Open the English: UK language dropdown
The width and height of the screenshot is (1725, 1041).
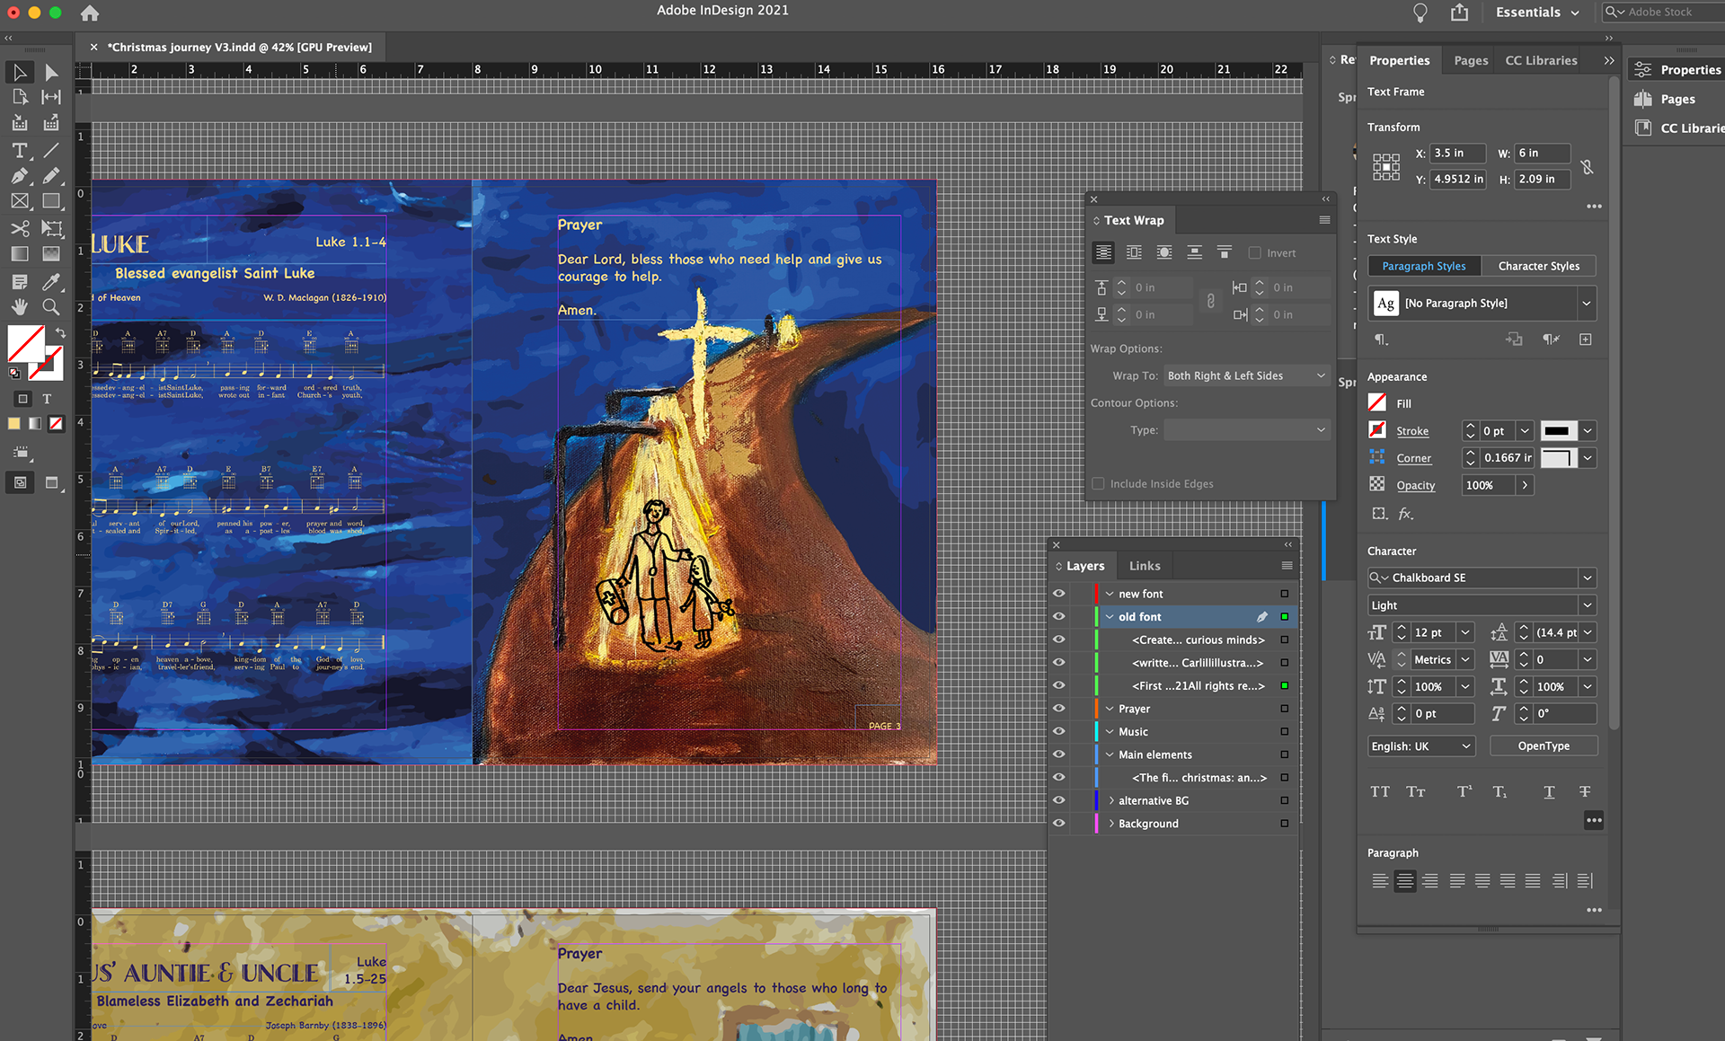pyautogui.click(x=1421, y=746)
